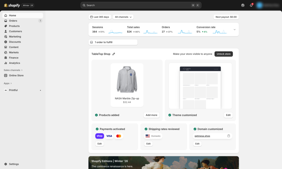Click Edit under Domain customized

click(197, 144)
